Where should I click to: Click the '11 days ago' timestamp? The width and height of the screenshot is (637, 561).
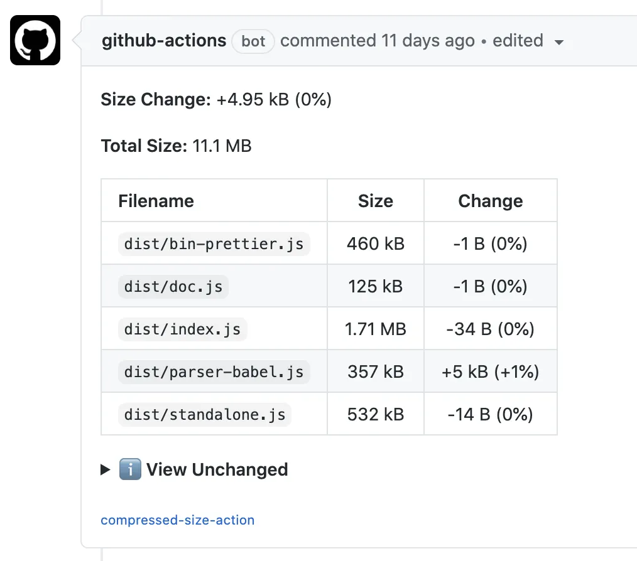click(x=428, y=41)
